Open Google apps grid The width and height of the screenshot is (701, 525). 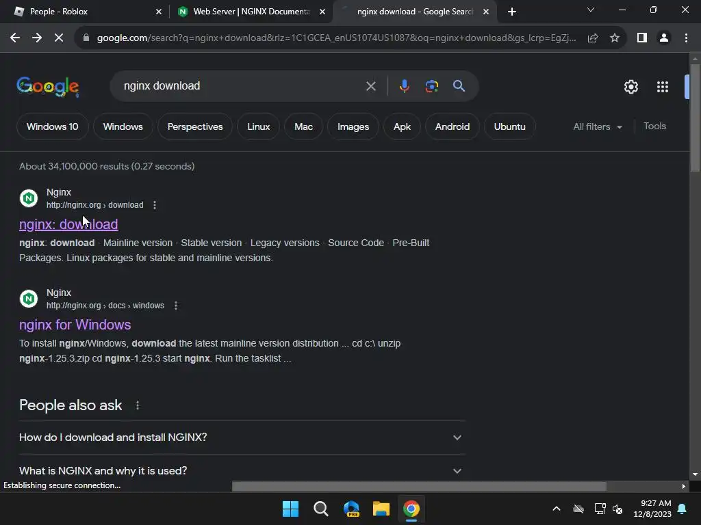[x=663, y=87]
